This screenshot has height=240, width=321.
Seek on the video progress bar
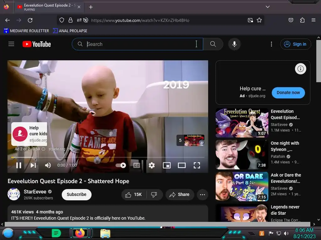(x=108, y=157)
